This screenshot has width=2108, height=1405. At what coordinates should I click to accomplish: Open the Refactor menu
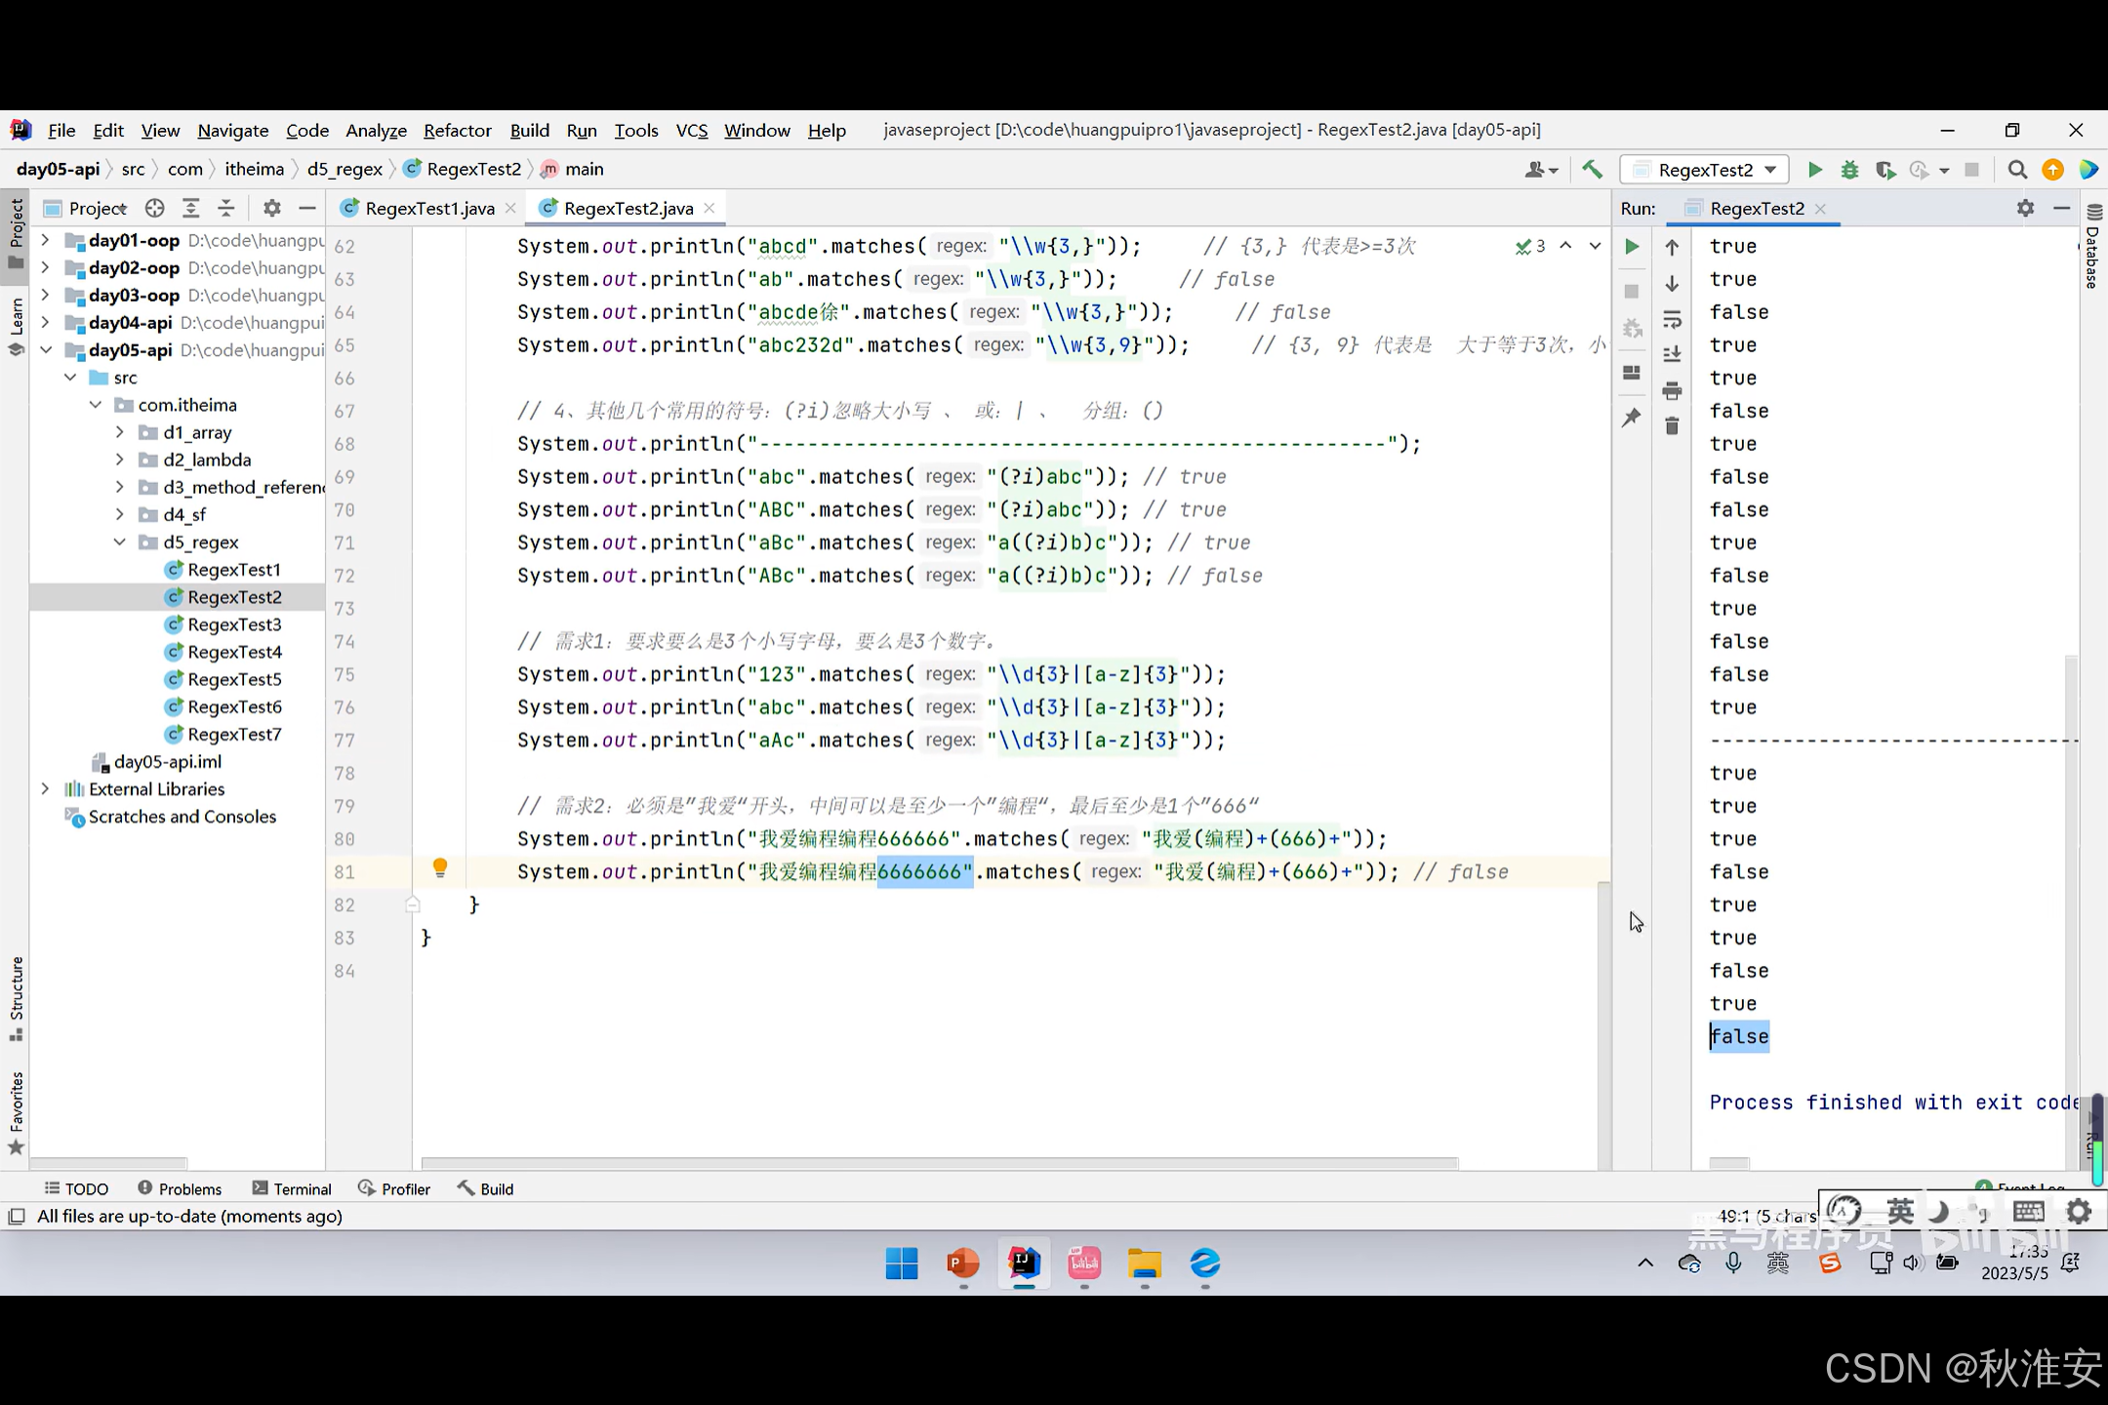click(x=457, y=130)
